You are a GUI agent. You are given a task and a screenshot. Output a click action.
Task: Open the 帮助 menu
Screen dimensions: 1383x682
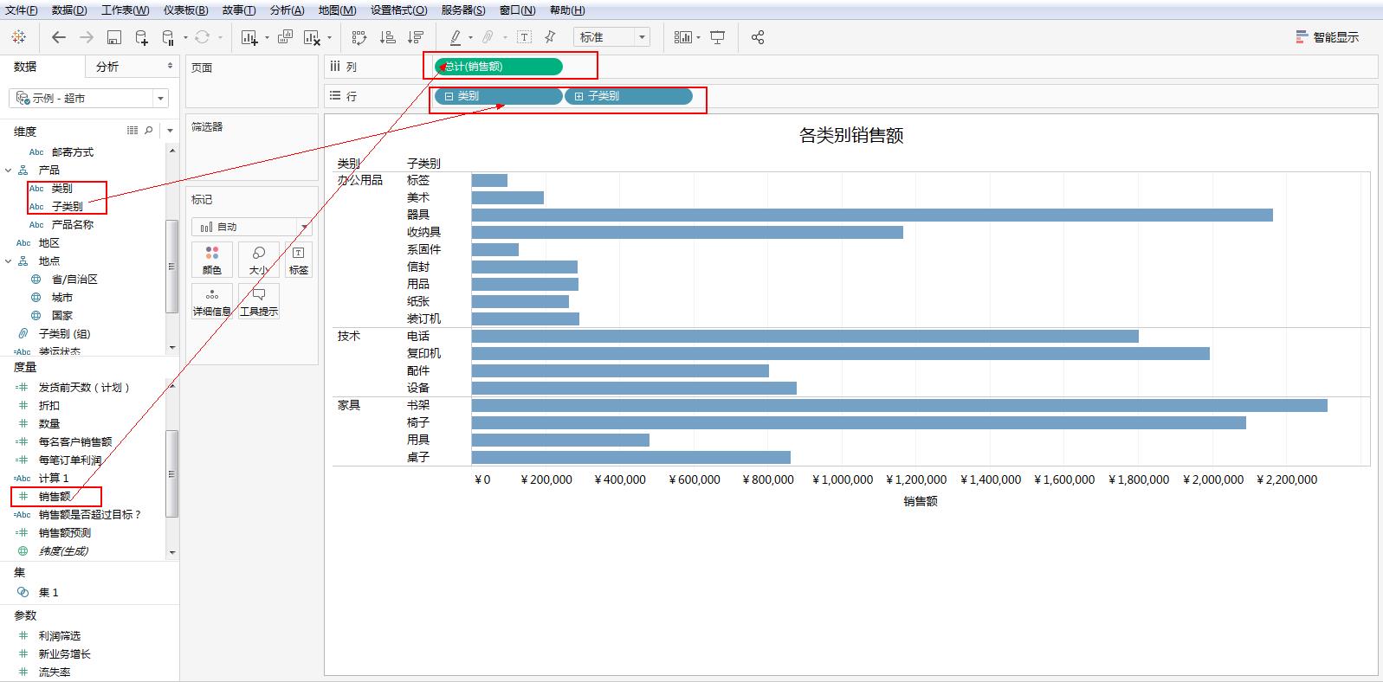tap(567, 10)
